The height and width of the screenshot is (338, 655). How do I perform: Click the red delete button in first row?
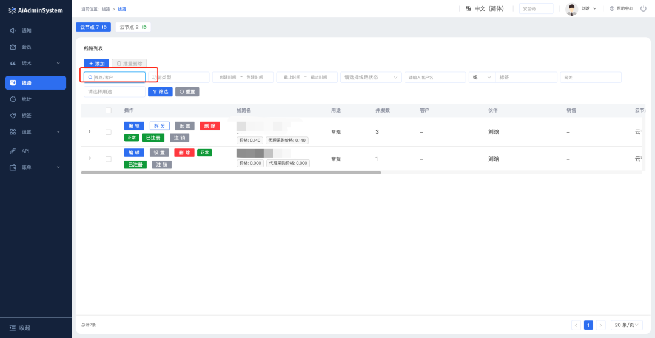(x=210, y=125)
